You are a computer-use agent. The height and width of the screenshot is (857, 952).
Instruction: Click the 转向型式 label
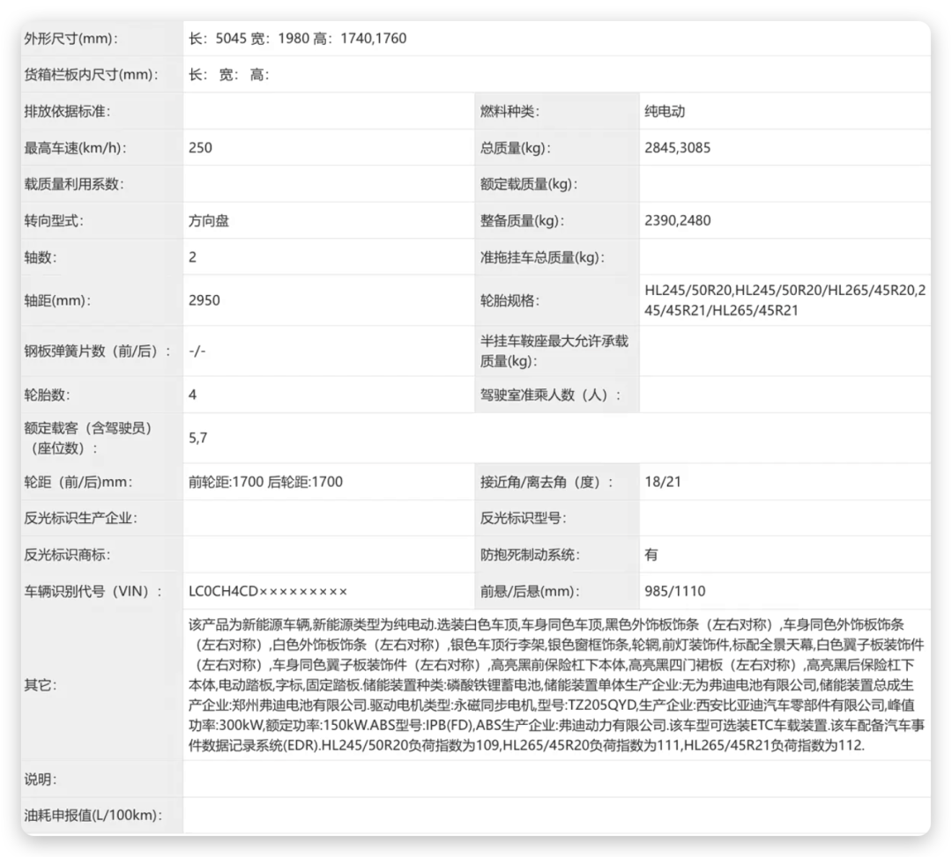[x=54, y=221]
